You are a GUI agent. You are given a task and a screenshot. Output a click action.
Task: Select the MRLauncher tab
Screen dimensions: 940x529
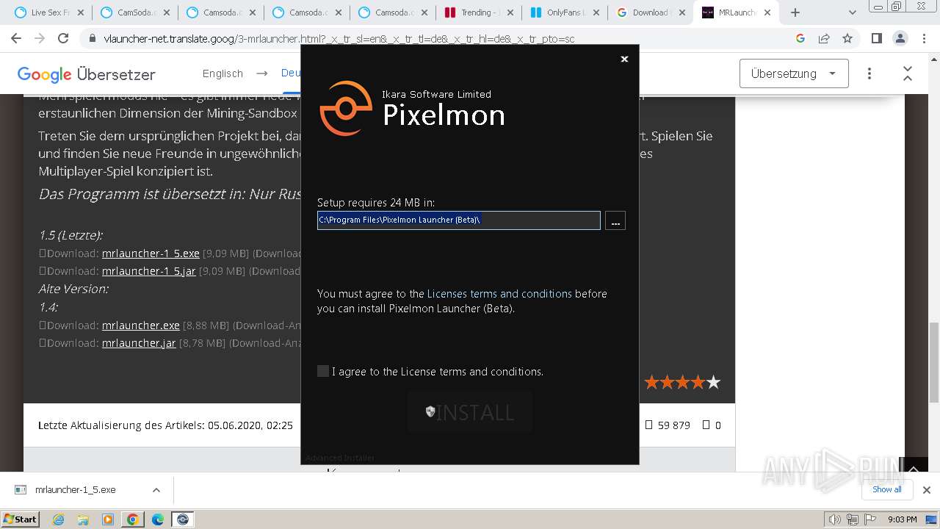tap(737, 12)
